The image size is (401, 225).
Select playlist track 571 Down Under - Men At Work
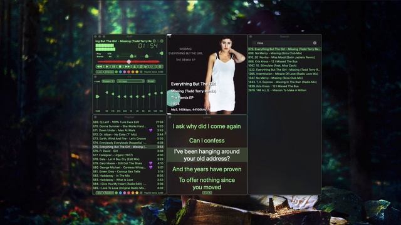[128, 131]
